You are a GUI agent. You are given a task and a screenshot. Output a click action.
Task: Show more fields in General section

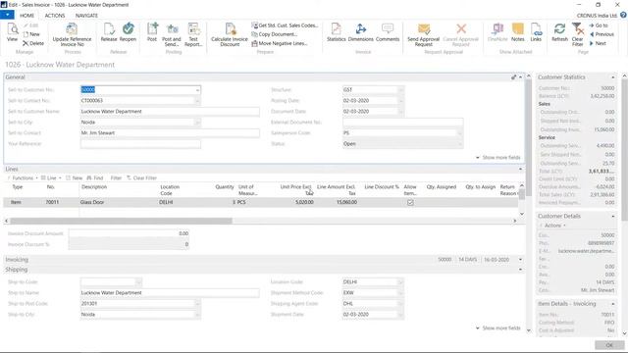[497, 158]
